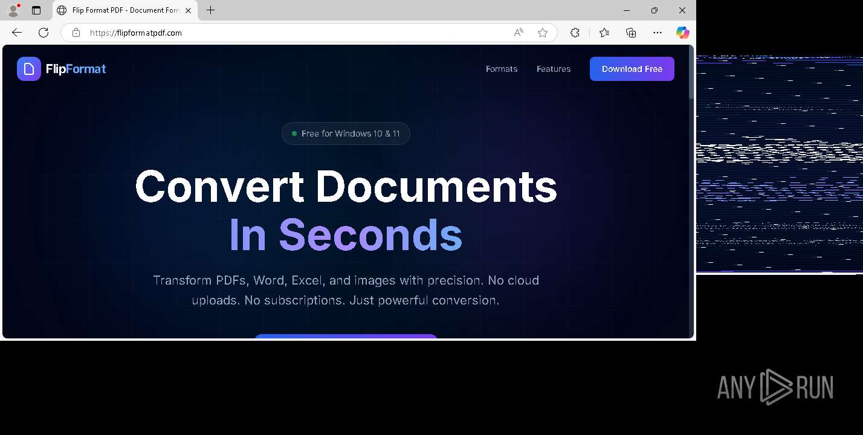The height and width of the screenshot is (435, 863).
Task: Open Collections icon
Action: click(631, 33)
